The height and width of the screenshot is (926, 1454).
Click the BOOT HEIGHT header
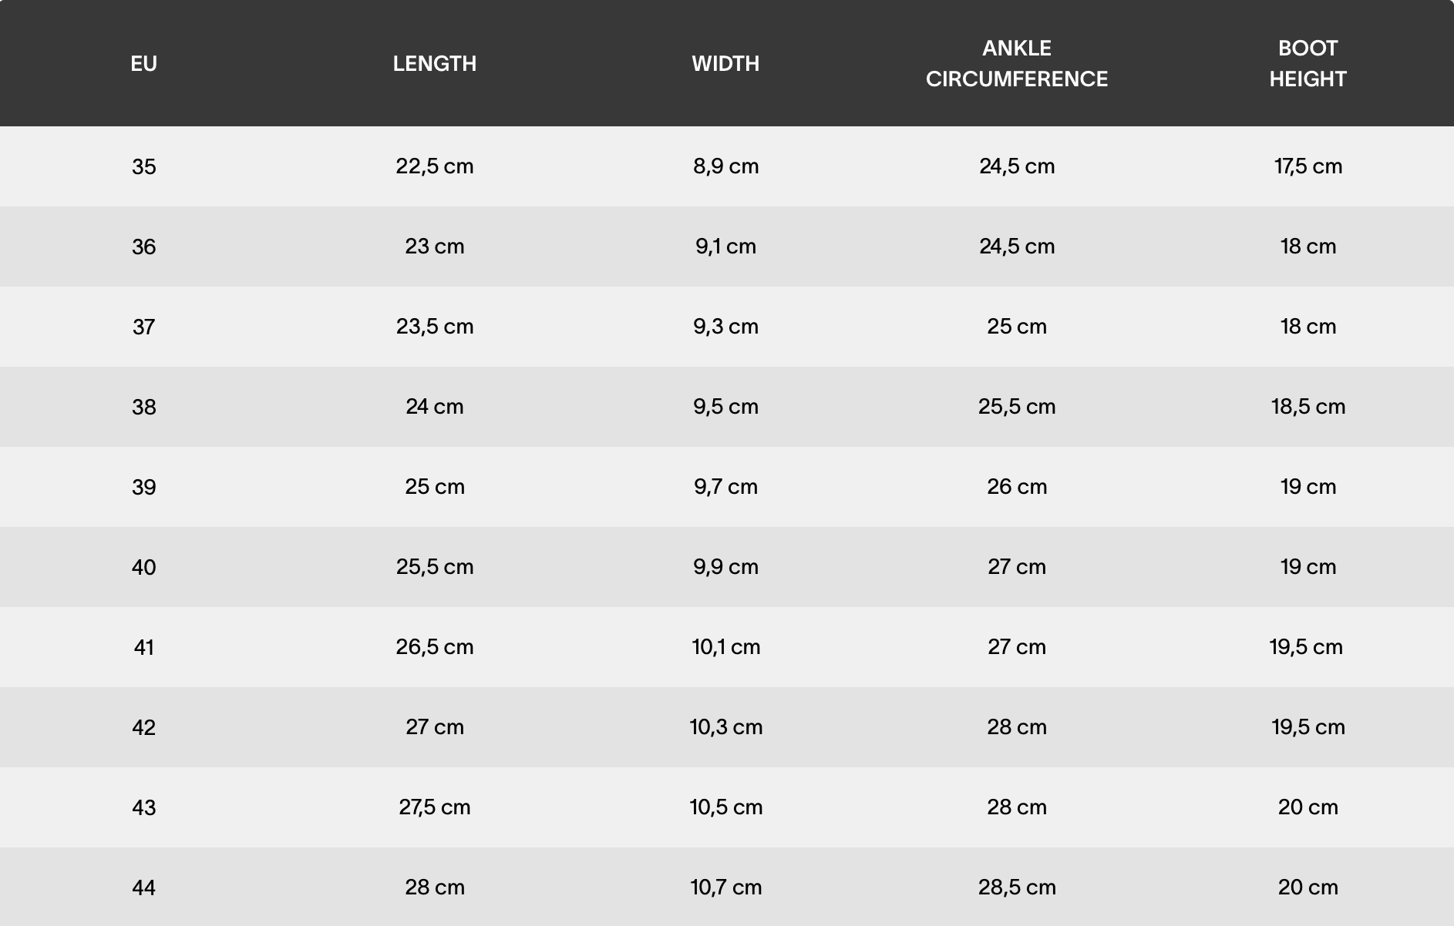tap(1308, 63)
